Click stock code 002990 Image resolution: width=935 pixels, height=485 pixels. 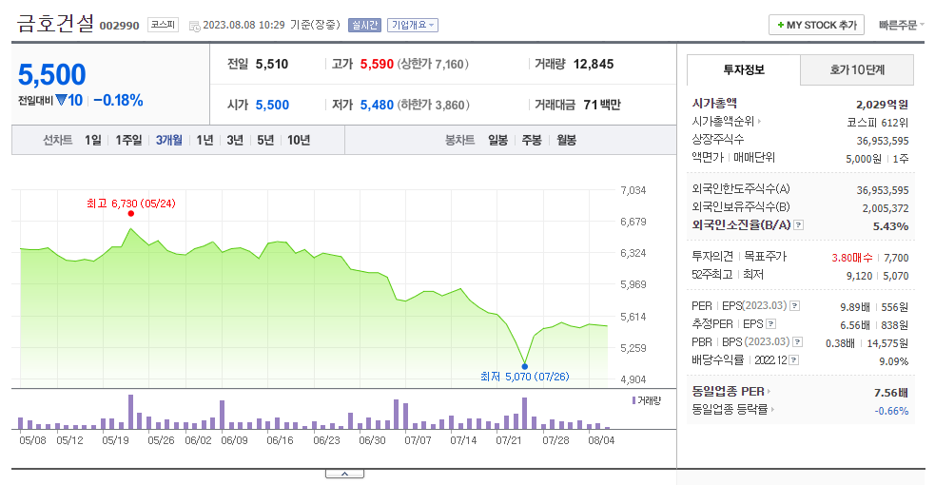[119, 26]
